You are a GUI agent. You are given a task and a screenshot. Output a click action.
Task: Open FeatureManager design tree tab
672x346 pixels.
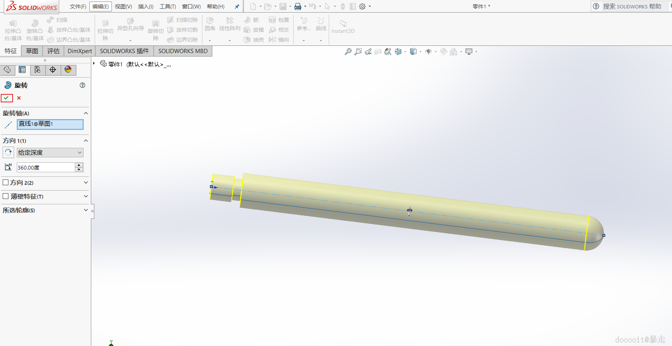(x=7, y=70)
